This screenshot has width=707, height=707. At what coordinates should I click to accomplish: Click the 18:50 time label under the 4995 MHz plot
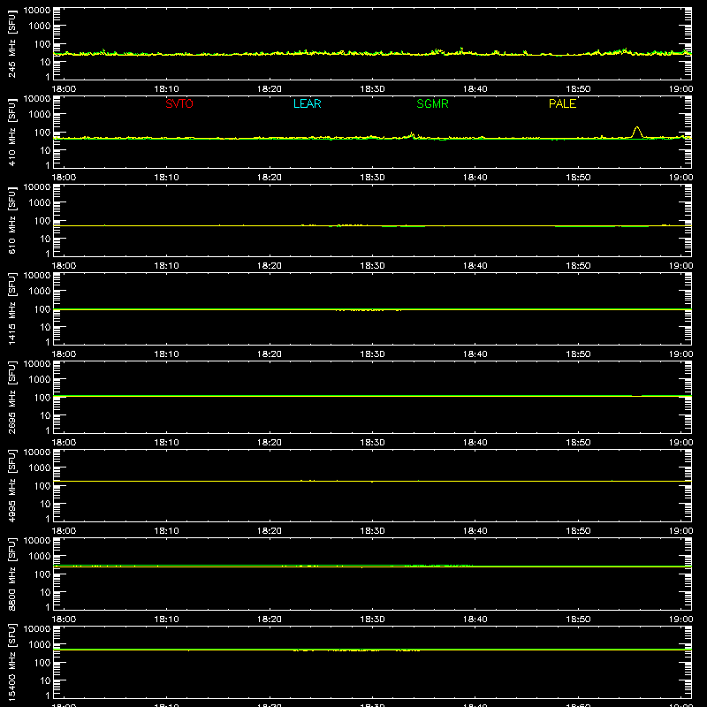(578, 531)
